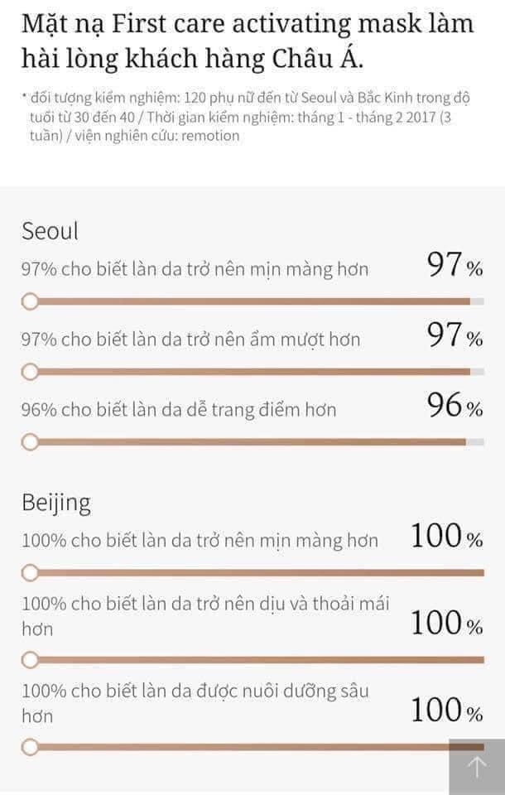Click the Beijing section heading
The image size is (505, 795).
point(56,503)
